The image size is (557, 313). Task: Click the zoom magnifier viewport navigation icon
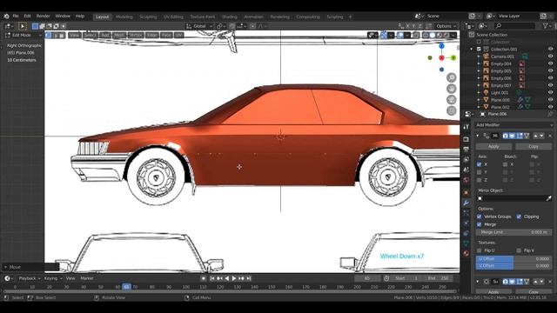(x=451, y=77)
